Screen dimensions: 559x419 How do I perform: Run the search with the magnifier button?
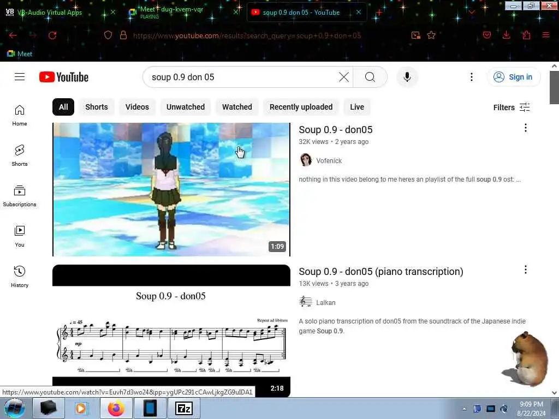[370, 77]
